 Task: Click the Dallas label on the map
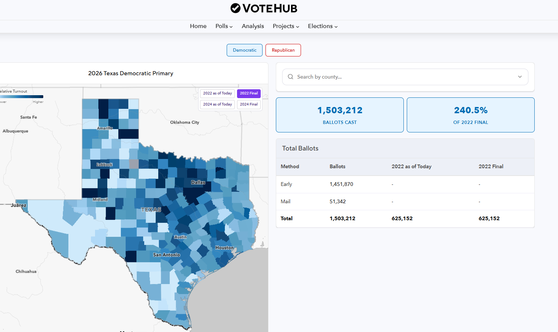click(x=198, y=182)
